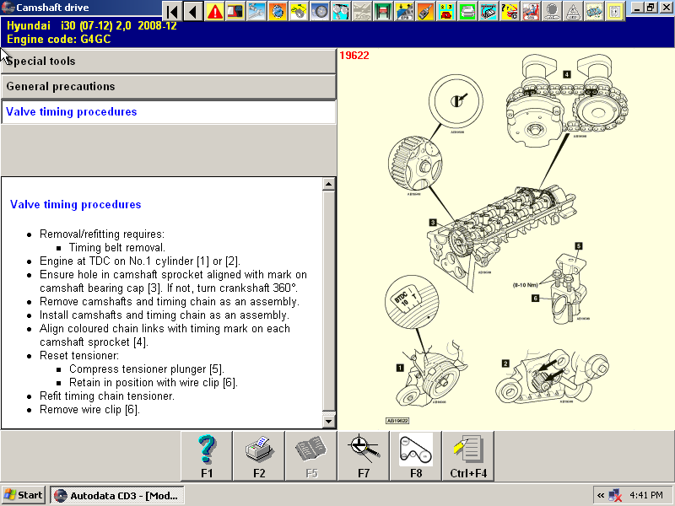This screenshot has width=675, height=506.
Task: Open the General precautions section
Action: pyautogui.click(x=168, y=87)
